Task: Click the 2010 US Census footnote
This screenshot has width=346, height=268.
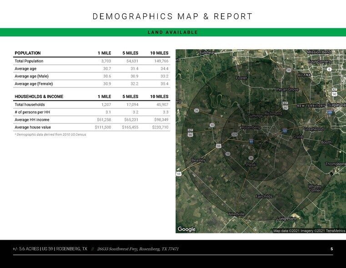Action: (50, 134)
